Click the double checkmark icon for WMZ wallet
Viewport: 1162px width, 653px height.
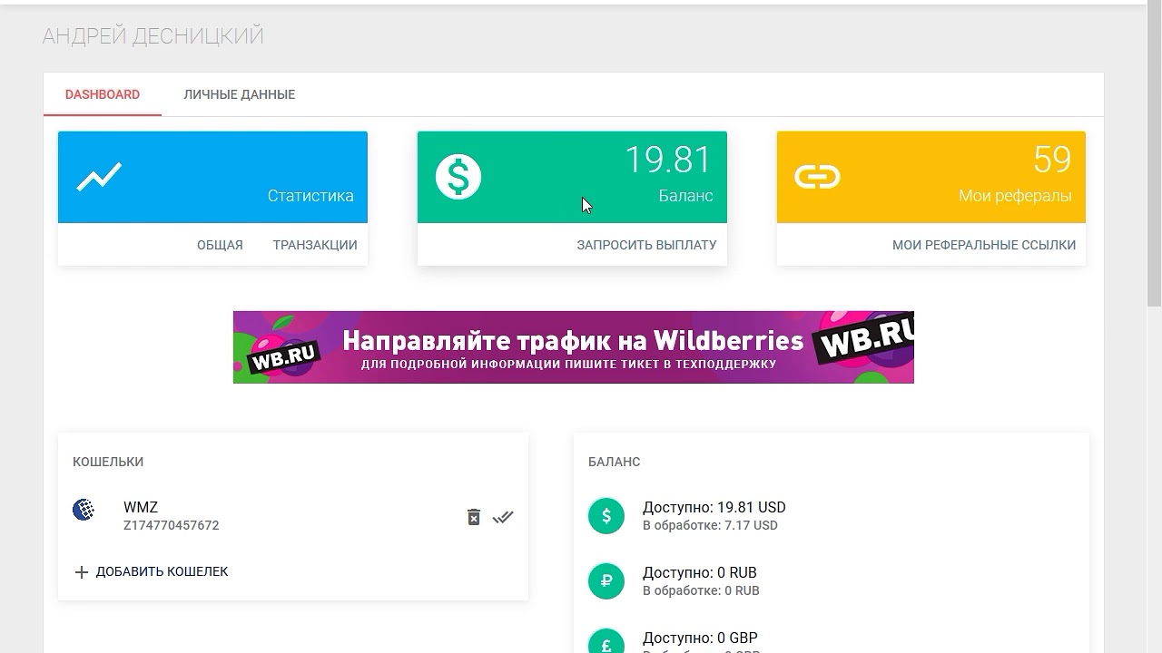(503, 517)
